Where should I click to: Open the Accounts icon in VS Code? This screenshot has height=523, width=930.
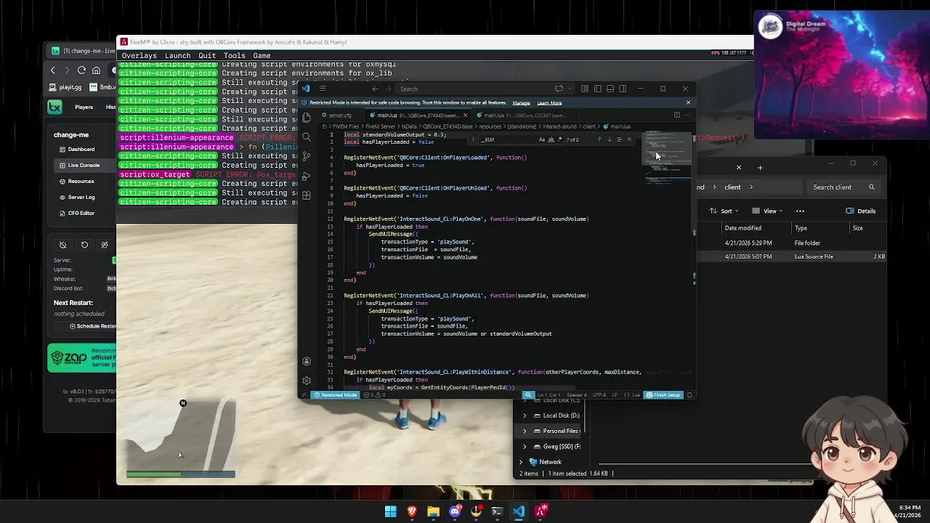[x=307, y=361]
